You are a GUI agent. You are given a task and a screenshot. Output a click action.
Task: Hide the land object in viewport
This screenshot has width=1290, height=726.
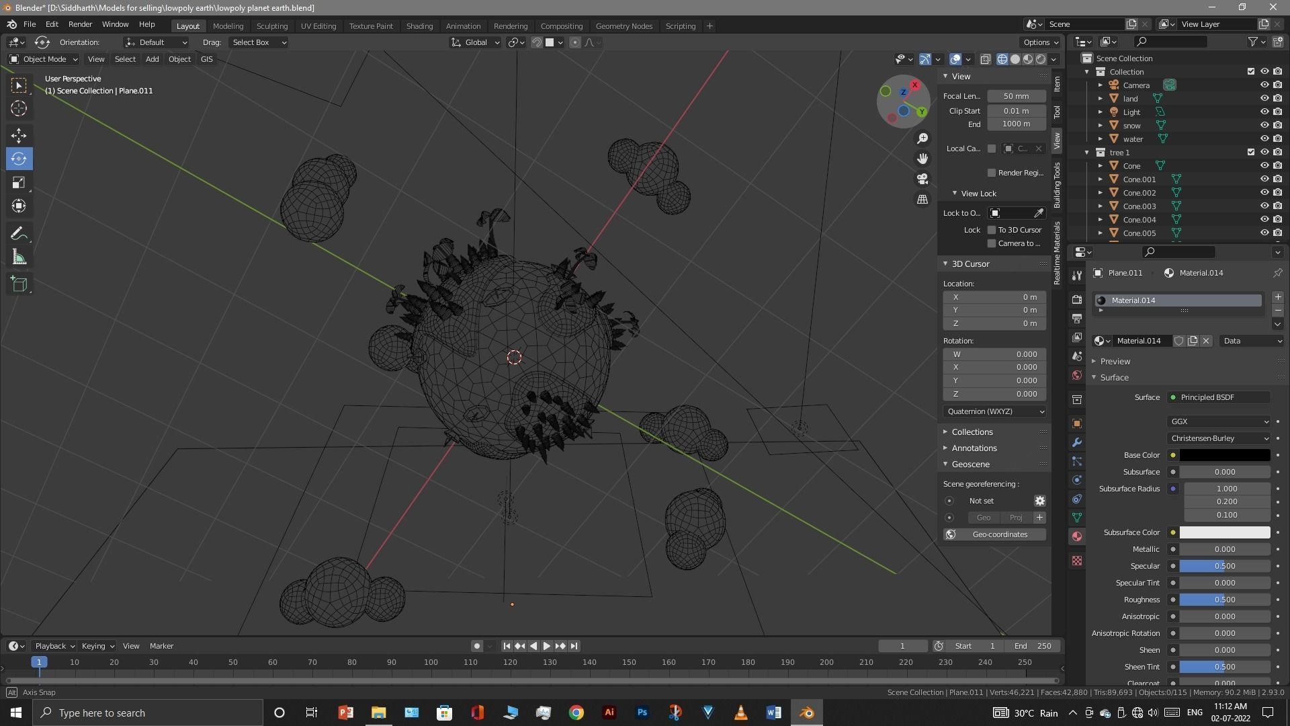tap(1264, 99)
